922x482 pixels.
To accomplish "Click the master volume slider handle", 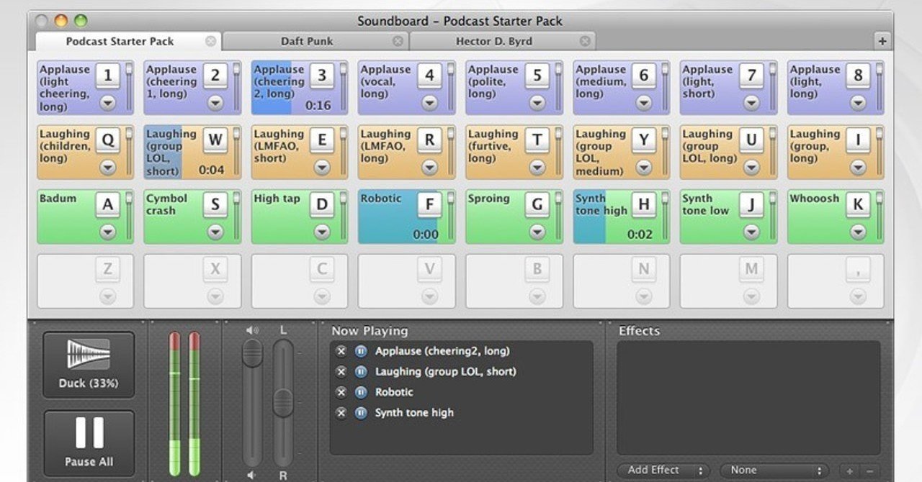I will [x=252, y=353].
